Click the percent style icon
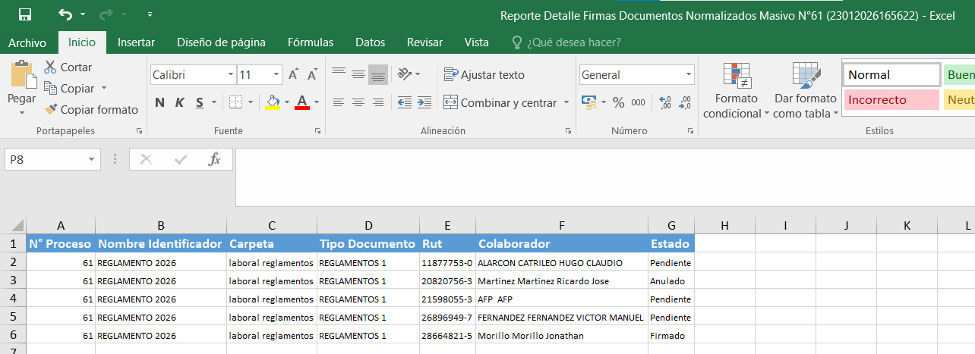 (618, 102)
